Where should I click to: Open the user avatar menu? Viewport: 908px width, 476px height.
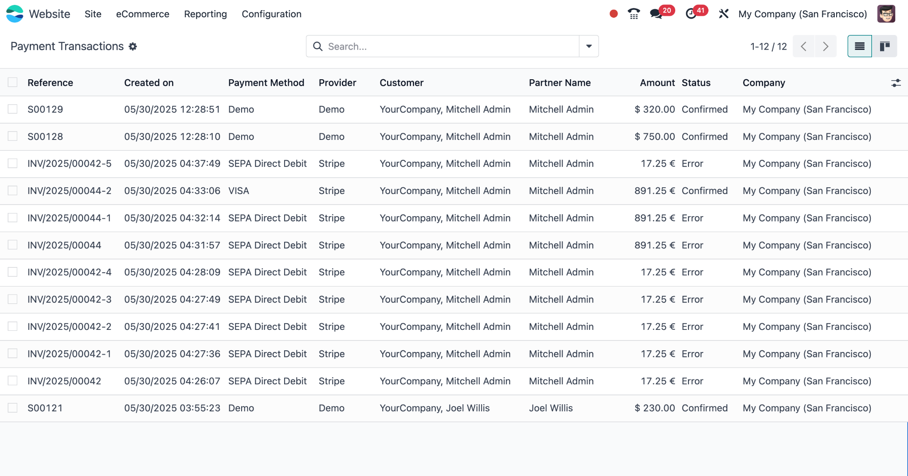[886, 14]
